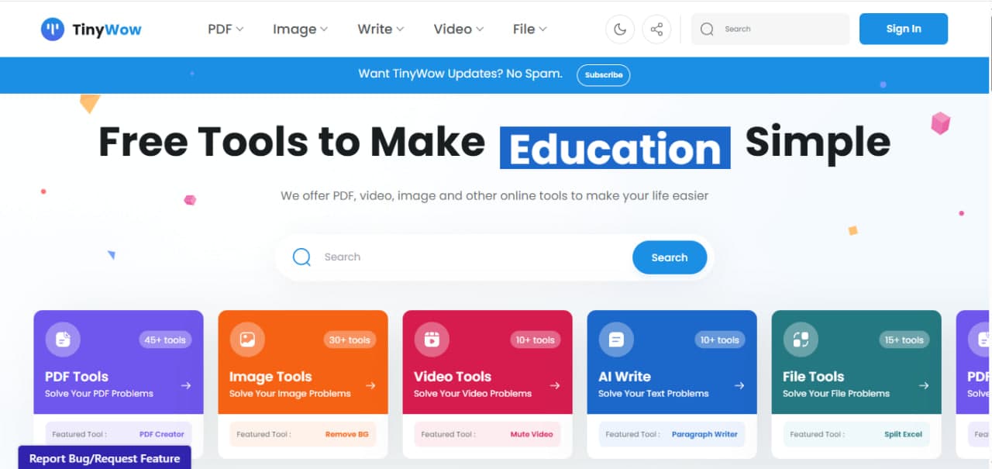Open the PDF Creator featured tool
Image resolution: width=992 pixels, height=469 pixels.
click(x=162, y=434)
